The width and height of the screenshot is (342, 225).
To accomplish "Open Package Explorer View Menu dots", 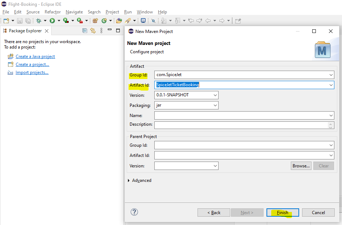I will (101, 31).
